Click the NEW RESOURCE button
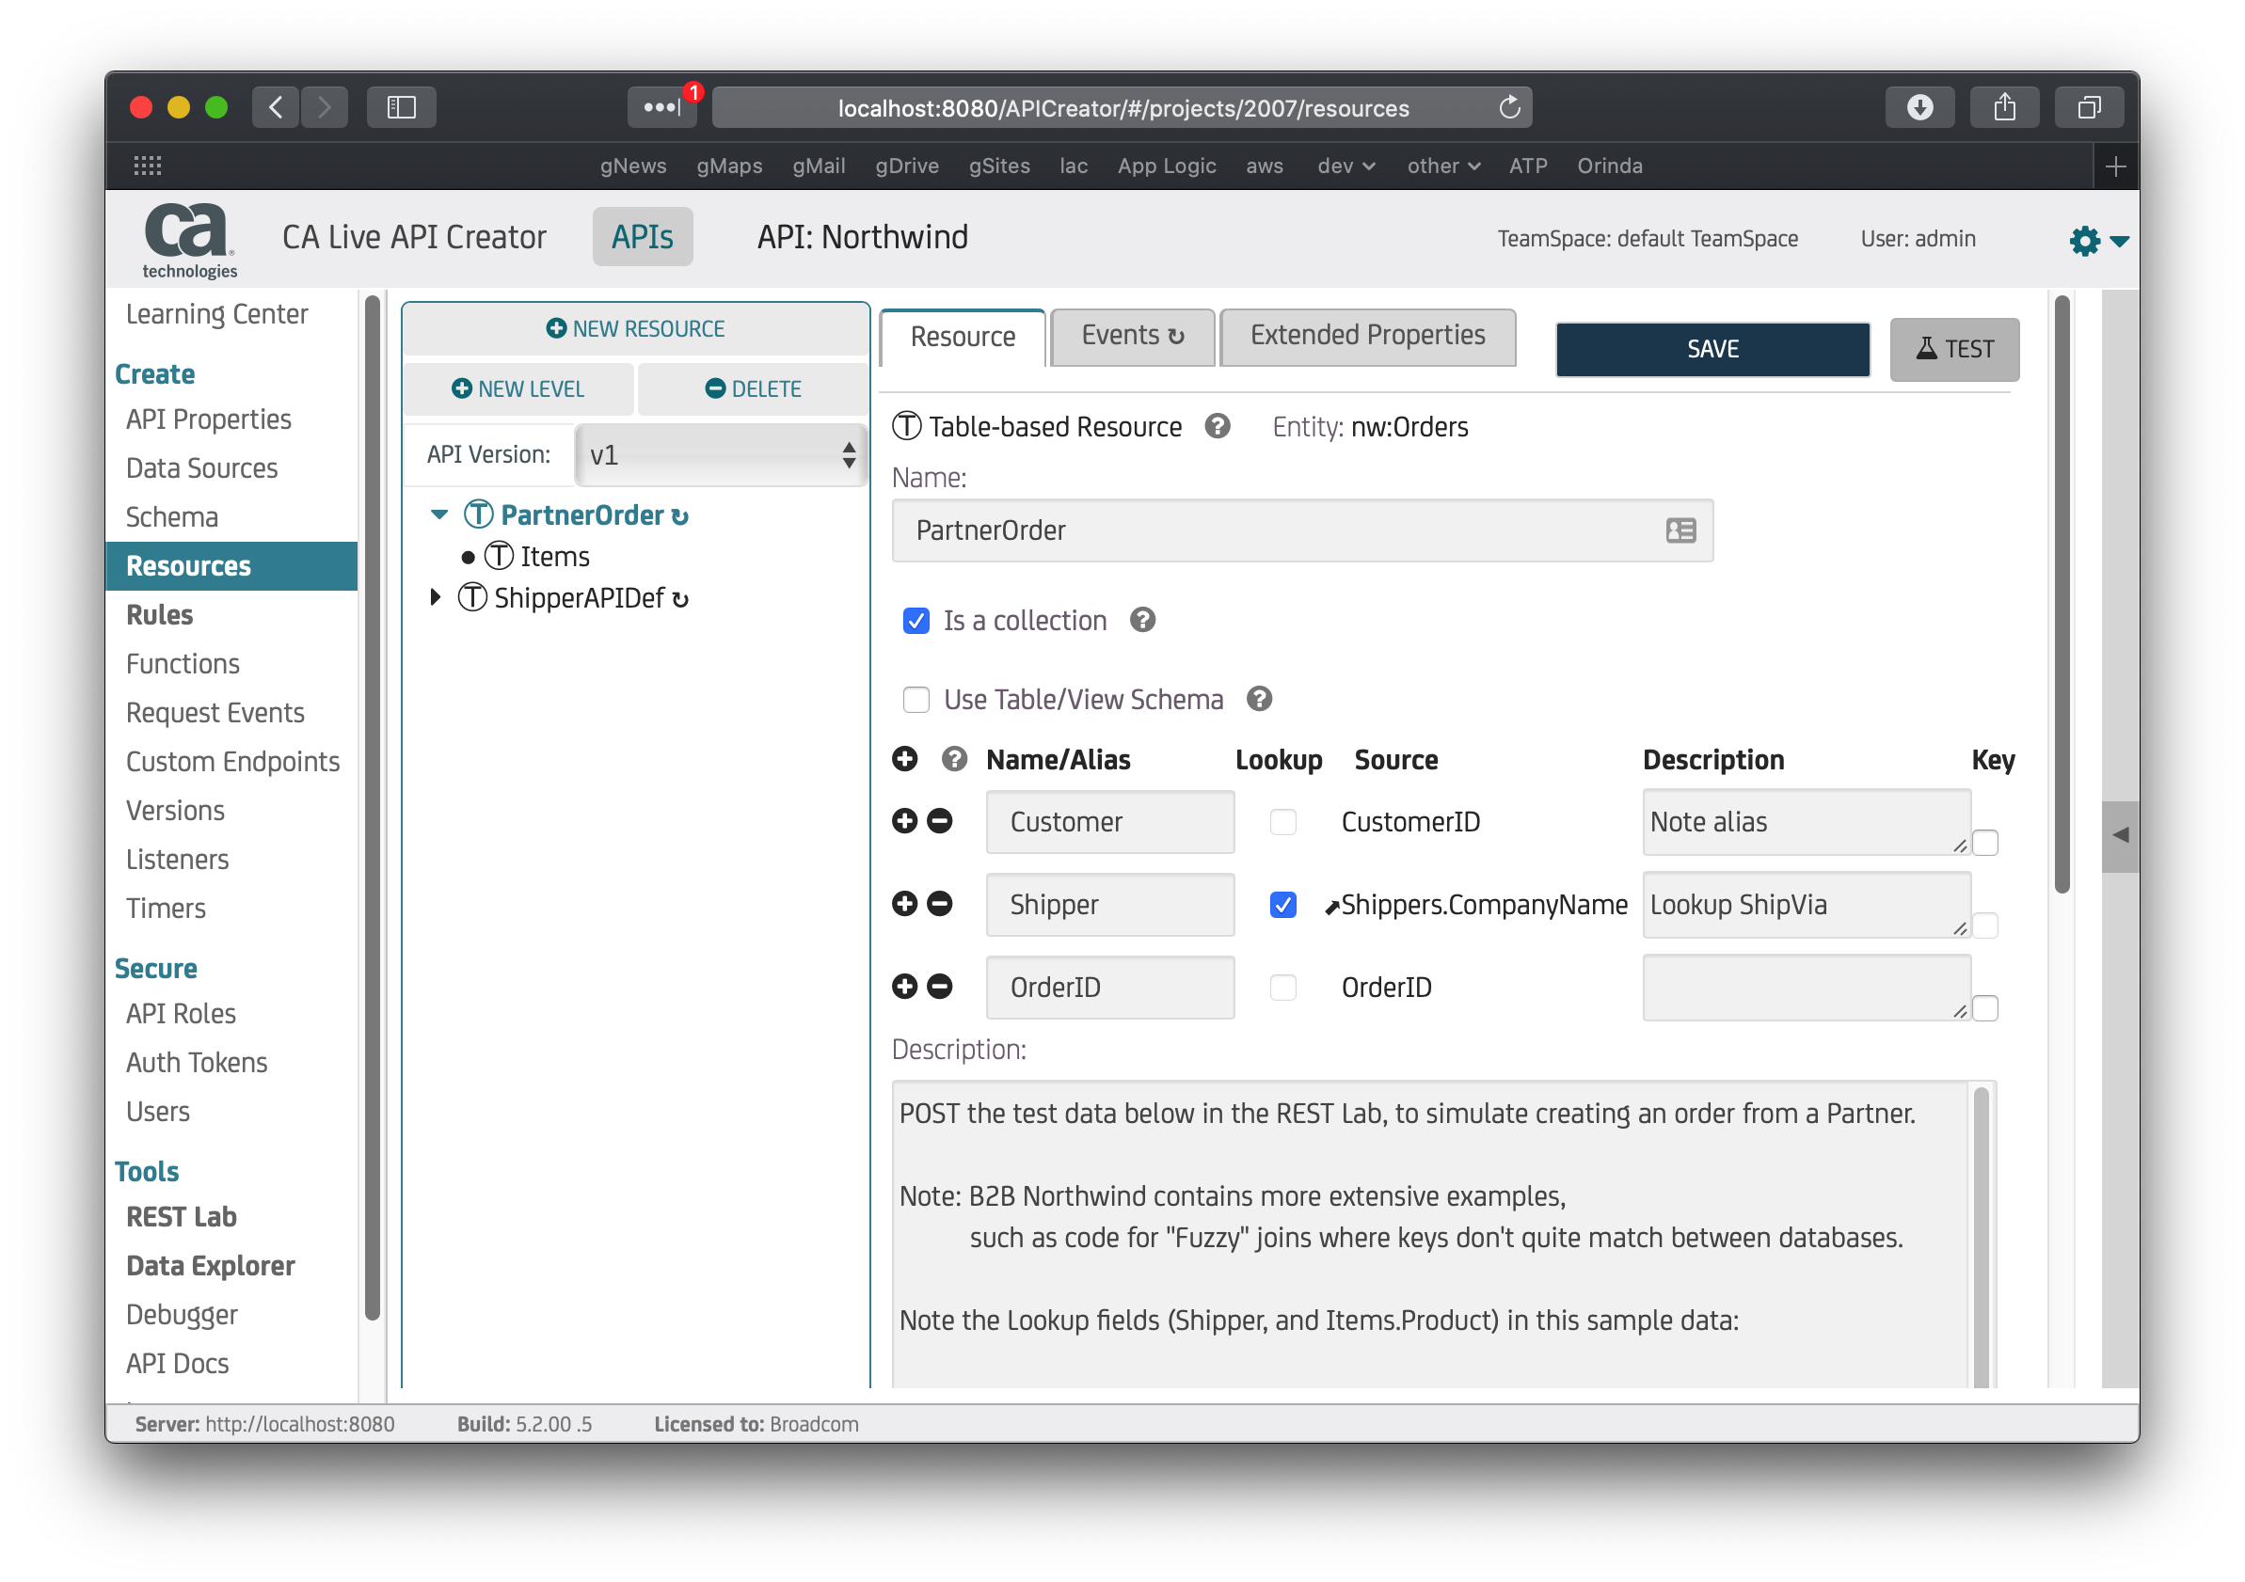The height and width of the screenshot is (1582, 2245). 635,328
